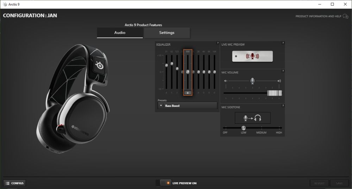Viewport: 352px width, 189px height.
Task: Click the Arctis 9 app icon in title bar
Action: click(x=5, y=4)
